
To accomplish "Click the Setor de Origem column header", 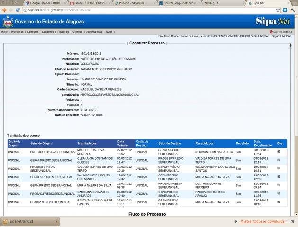I will 41,144.
